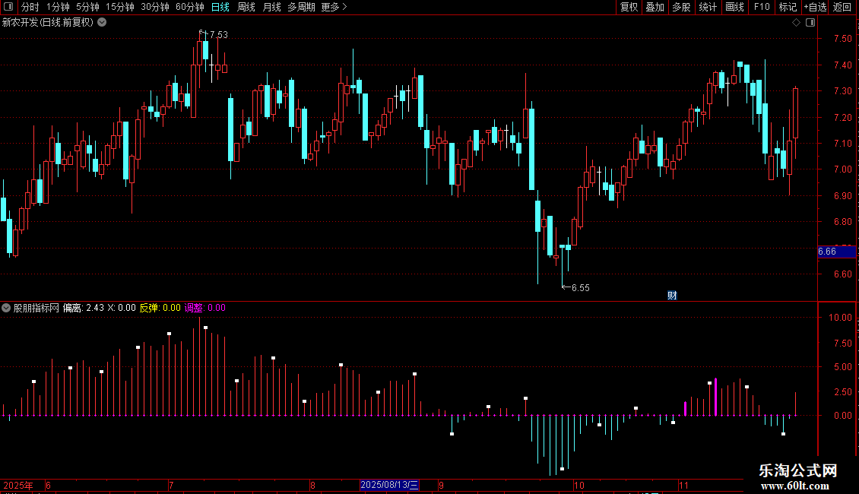Viewport: 859px width, 494px height.
Task: Click the 调整: 0.00 indicator value
Action: click(205, 308)
